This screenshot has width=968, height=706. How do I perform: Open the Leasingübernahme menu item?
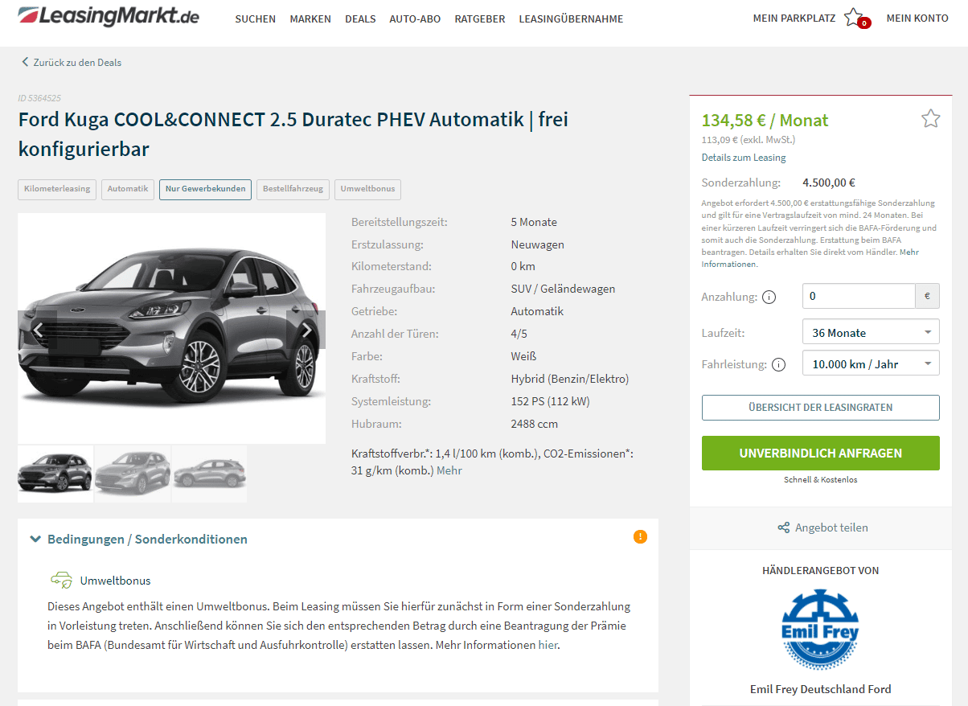(x=571, y=18)
